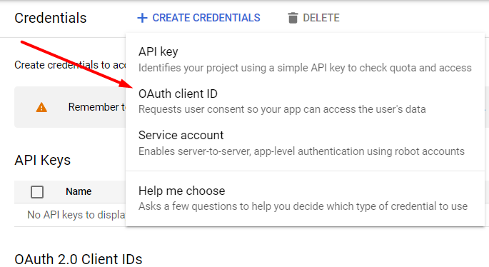Open the Help me choose option
This screenshot has width=489, height=267.
305,198
